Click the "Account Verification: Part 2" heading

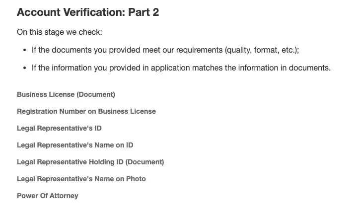(x=88, y=13)
